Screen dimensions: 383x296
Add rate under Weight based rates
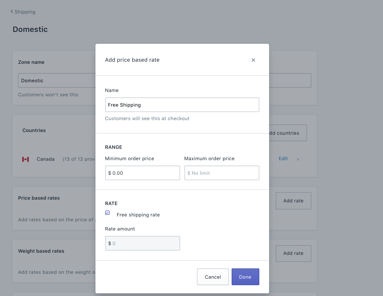[293, 253]
